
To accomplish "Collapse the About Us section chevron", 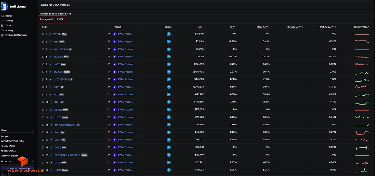I will click(32, 162).
